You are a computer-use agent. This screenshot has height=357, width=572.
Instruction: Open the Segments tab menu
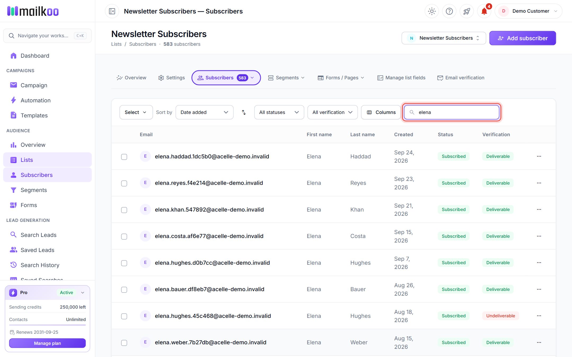coord(286,78)
